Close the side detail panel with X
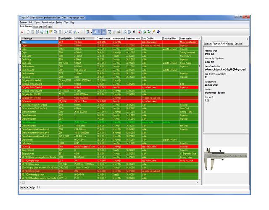Viewport: 269px width, 210px height. pos(247,39)
